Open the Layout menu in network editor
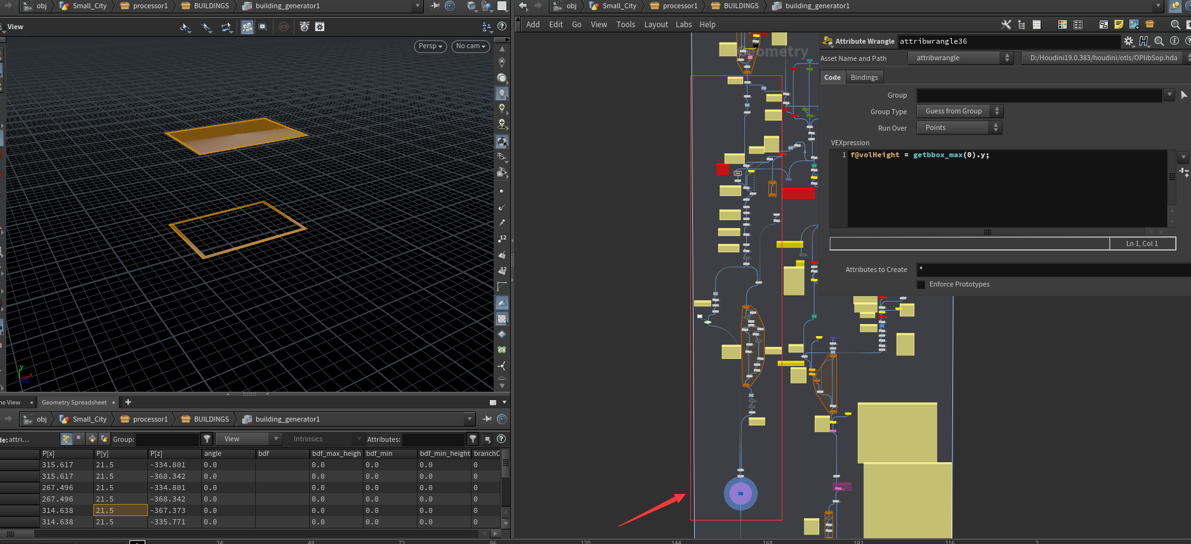 (655, 25)
